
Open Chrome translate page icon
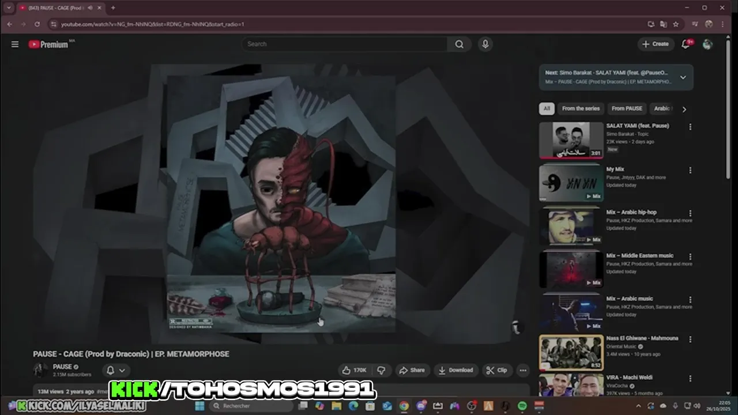(663, 24)
